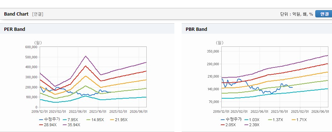Image resolution: width=332 pixels, height=132 pixels.
Task: Click the 400,000 axis label in PER chart
Action: tap(31, 67)
